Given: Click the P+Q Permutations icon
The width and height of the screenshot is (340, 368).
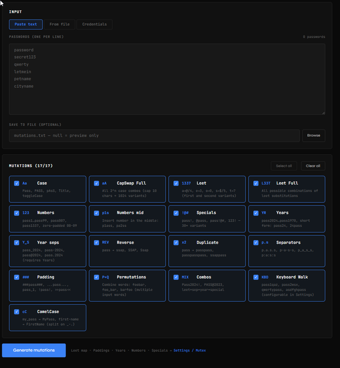Looking at the screenshot, I should (105, 277).
